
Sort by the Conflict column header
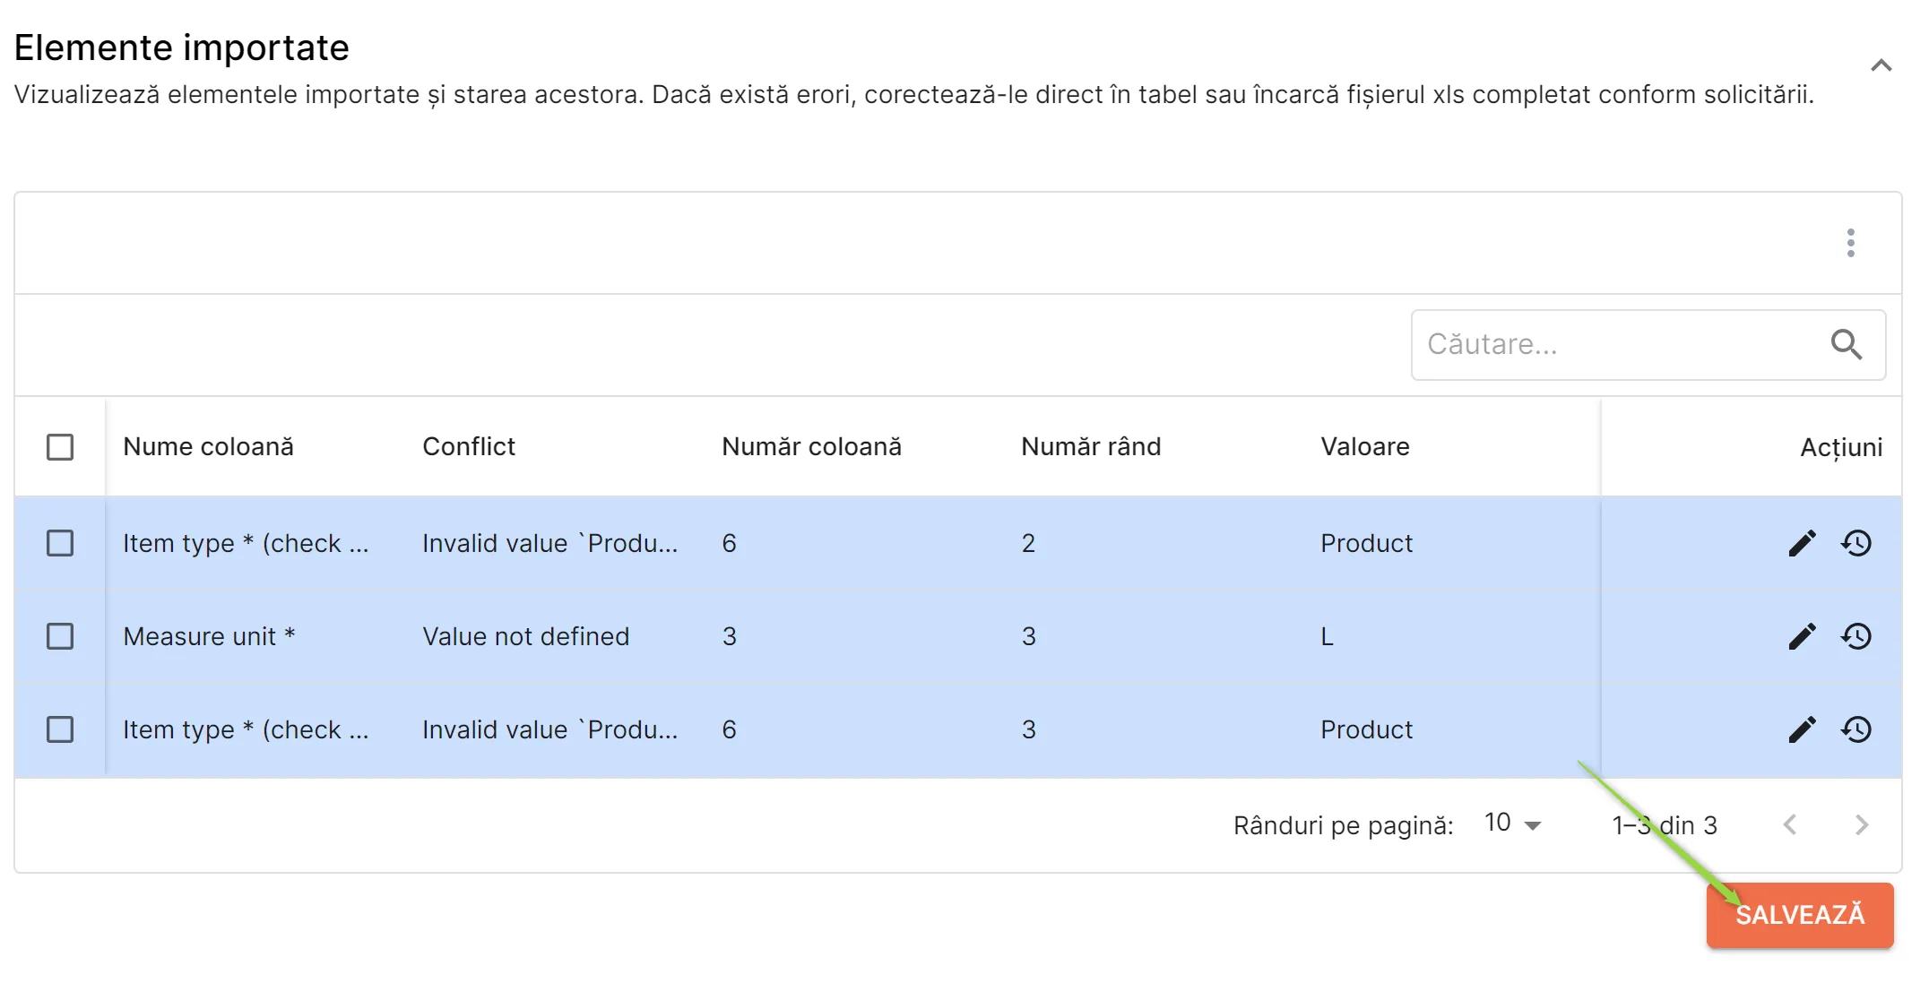[x=469, y=446]
